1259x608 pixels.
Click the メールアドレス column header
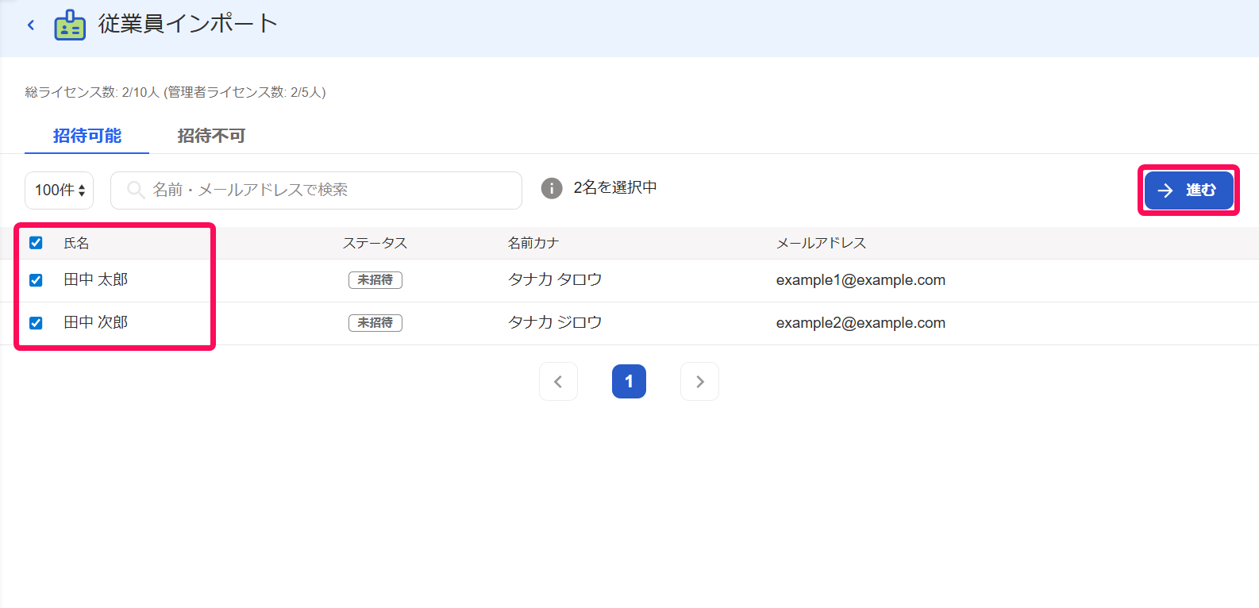821,243
